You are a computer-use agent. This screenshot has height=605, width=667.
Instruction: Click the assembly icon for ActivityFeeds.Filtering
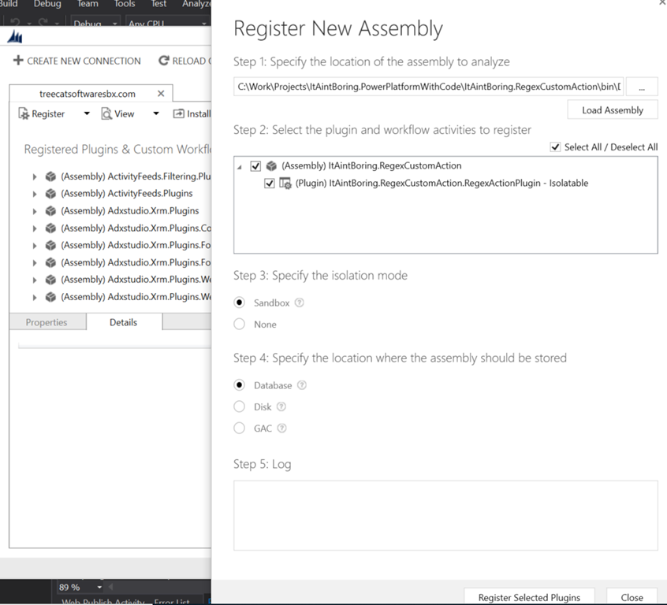50,176
